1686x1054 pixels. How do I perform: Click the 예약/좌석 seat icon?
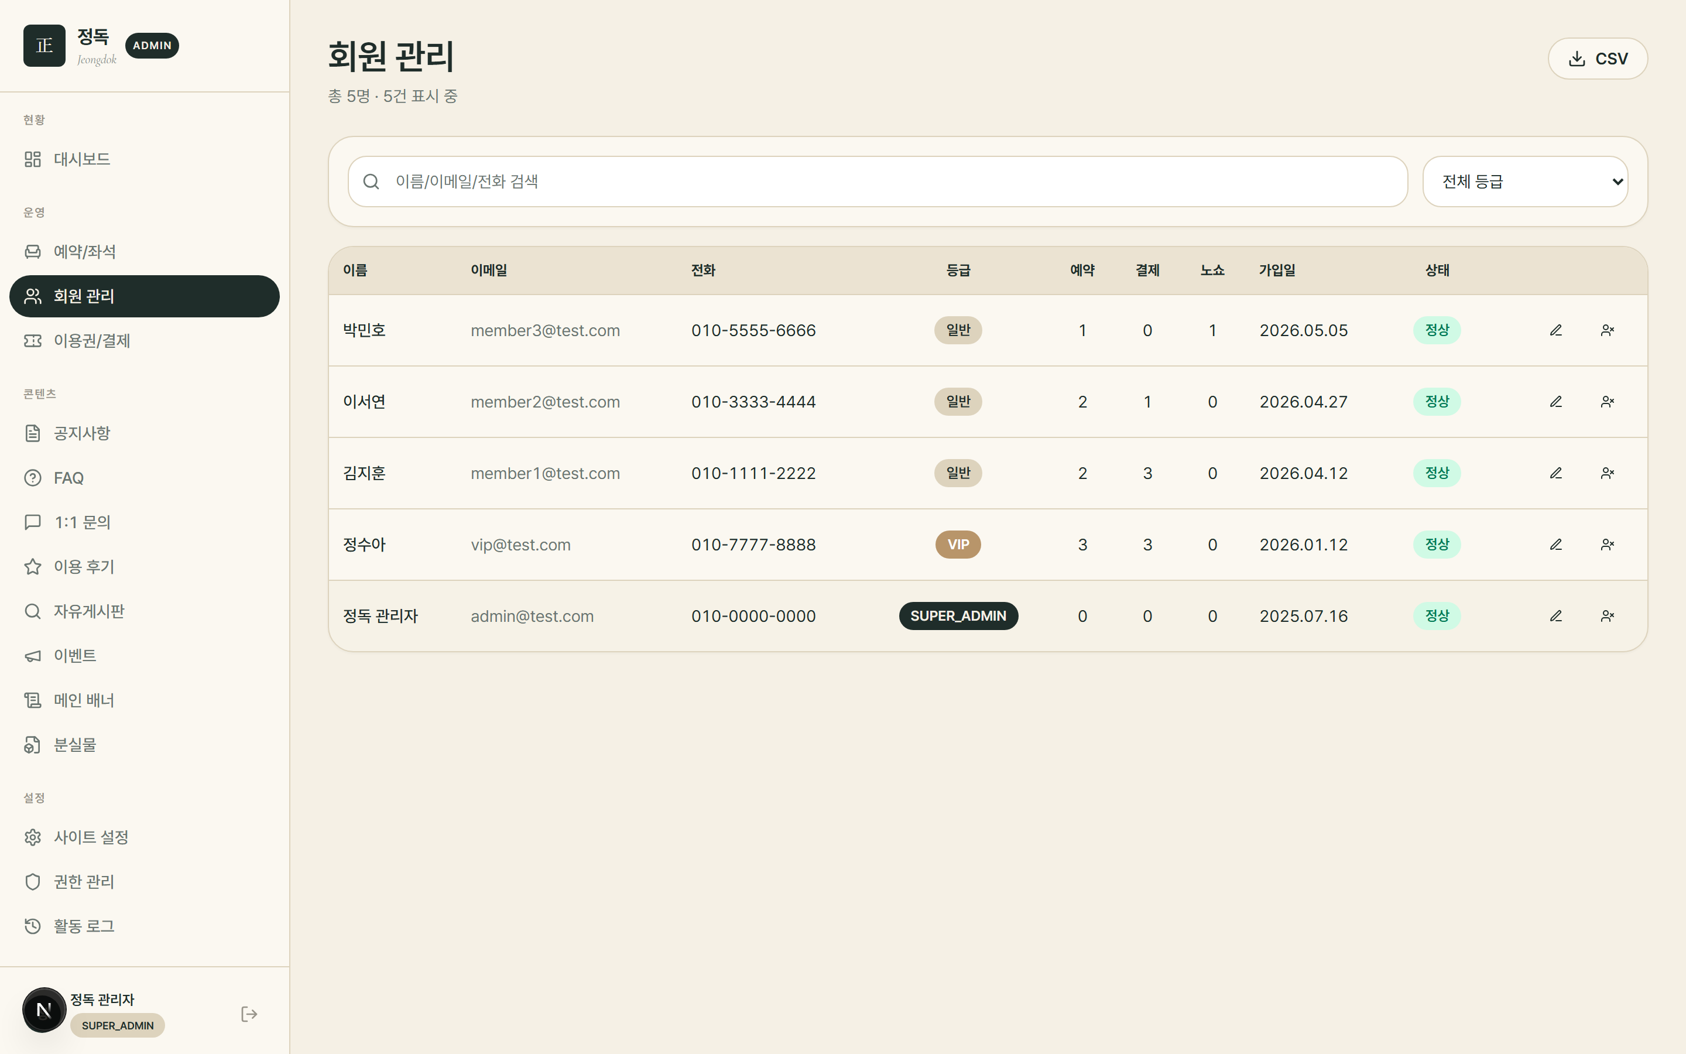pyautogui.click(x=33, y=252)
